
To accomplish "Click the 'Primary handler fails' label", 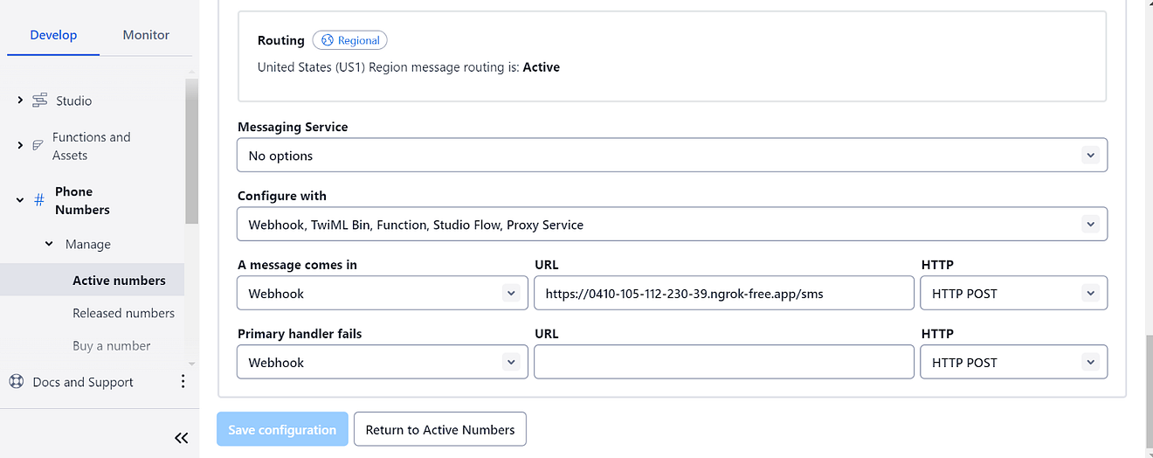I will pos(300,334).
